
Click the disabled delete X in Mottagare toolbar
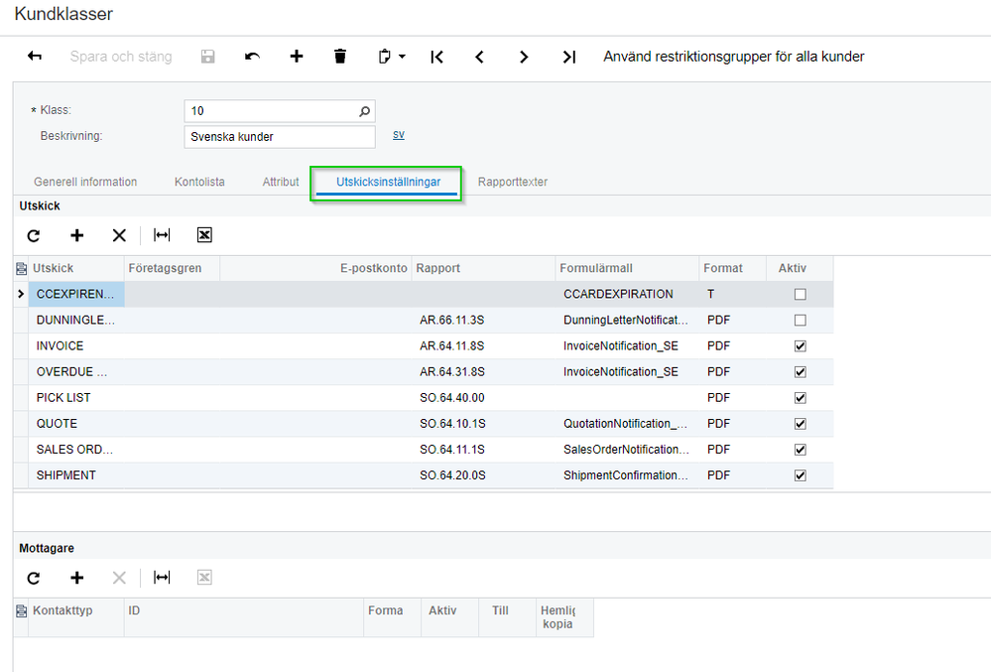point(119,578)
